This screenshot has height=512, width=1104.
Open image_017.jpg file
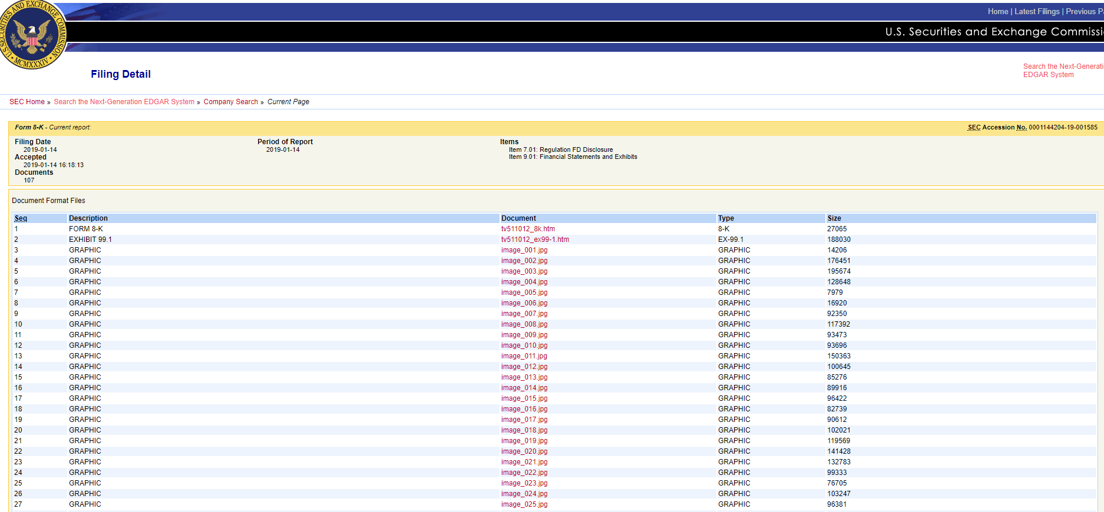point(524,420)
